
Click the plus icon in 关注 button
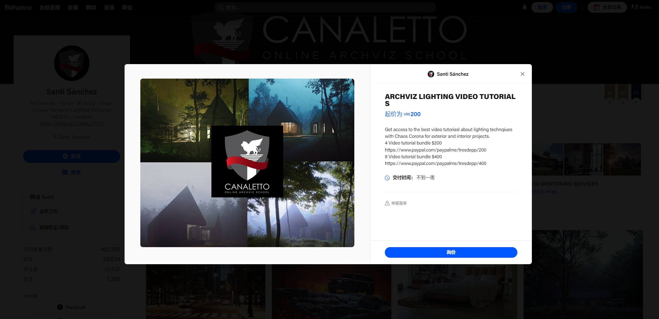(65, 156)
